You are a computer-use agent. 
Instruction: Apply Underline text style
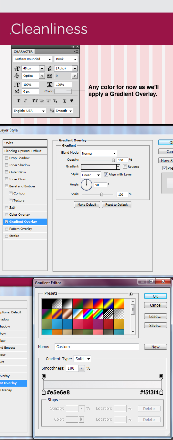pyautogui.click(x=65, y=101)
